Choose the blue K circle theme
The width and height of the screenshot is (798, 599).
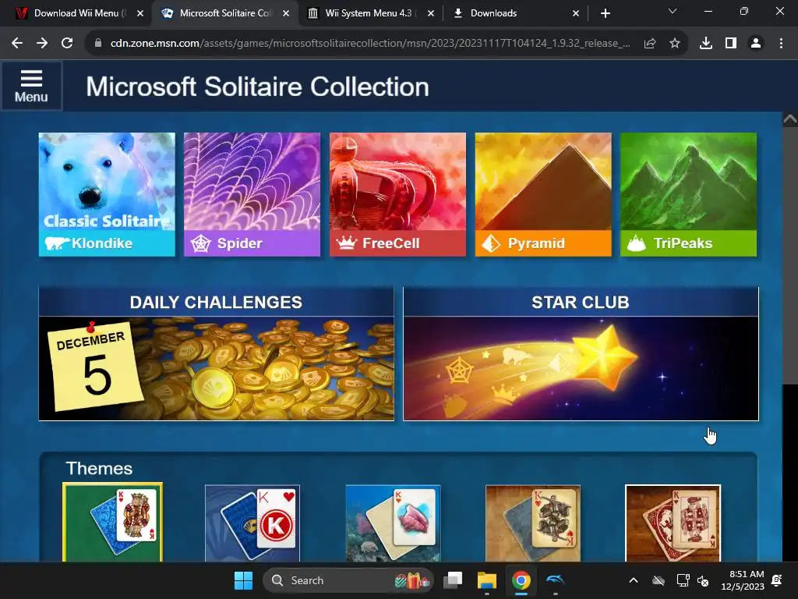click(x=252, y=523)
